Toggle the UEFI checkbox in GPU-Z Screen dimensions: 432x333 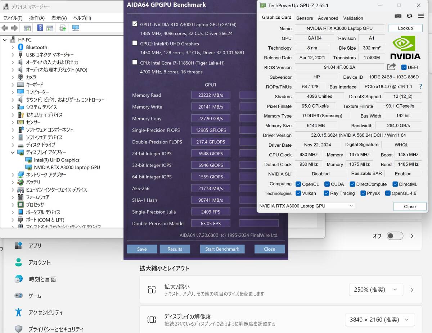click(404, 67)
